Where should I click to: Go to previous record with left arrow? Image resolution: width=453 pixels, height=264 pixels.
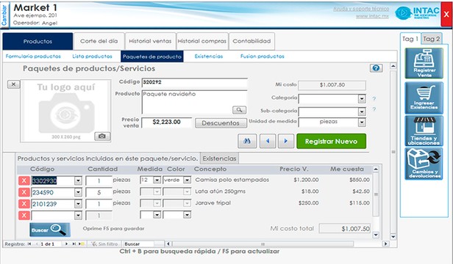pos(268,142)
